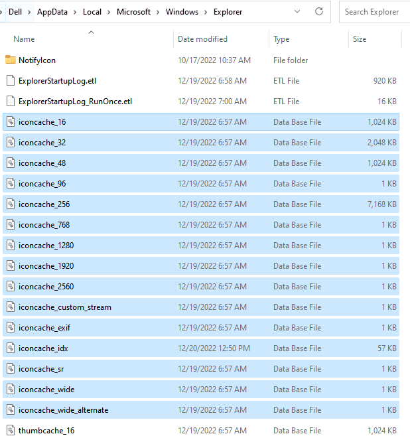Select the iconcache_custom_stream file name
Screen dimensions: 410x440
tap(64, 307)
